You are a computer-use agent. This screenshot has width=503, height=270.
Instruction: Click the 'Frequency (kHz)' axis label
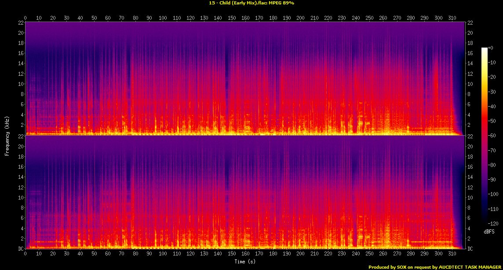(7, 135)
